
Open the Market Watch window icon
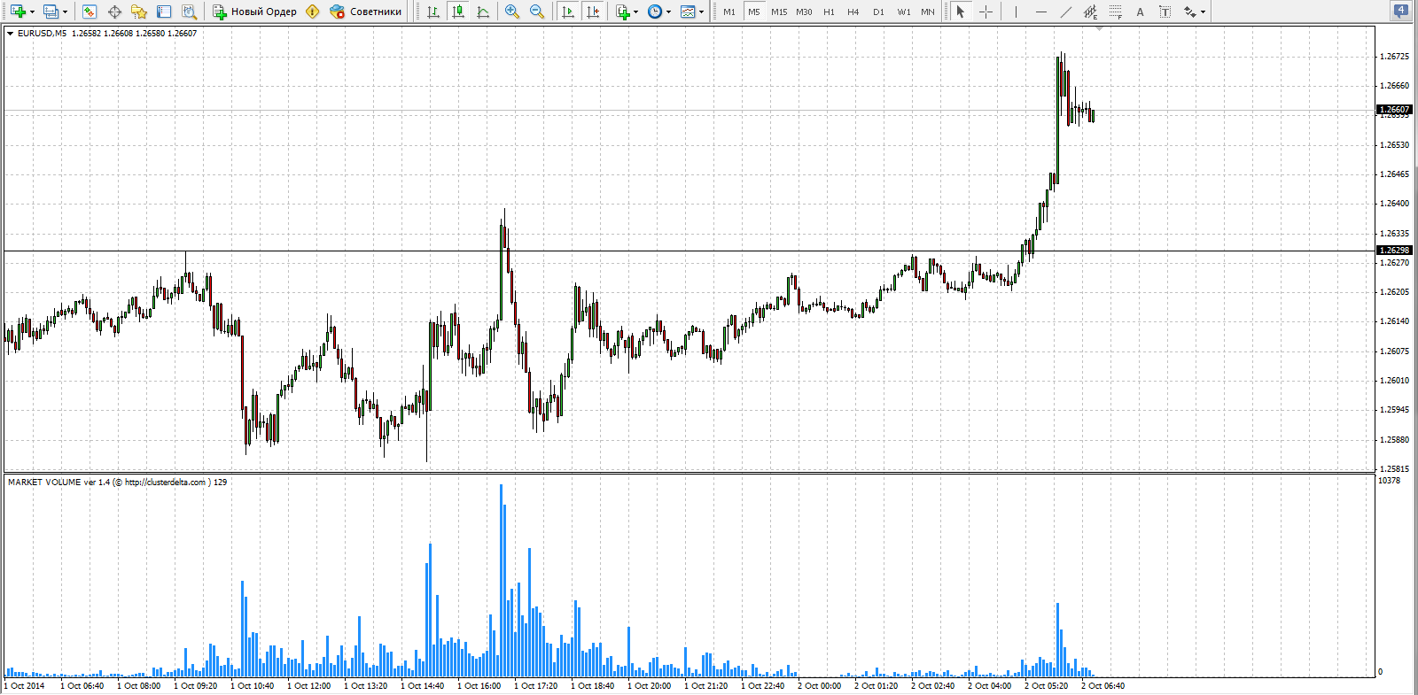pyautogui.click(x=89, y=12)
